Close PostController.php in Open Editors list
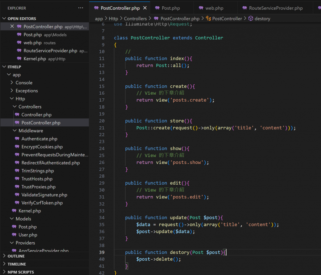Screen dimensions: 321x275 pyautogui.click(x=12, y=26)
